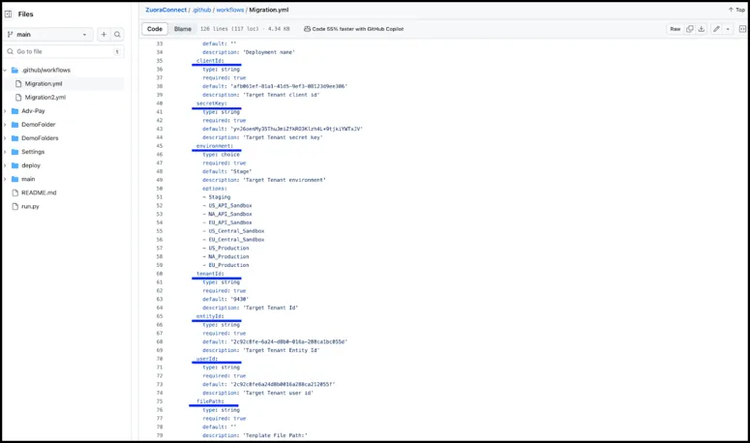
Task: Jump to Top of page
Action: click(736, 10)
